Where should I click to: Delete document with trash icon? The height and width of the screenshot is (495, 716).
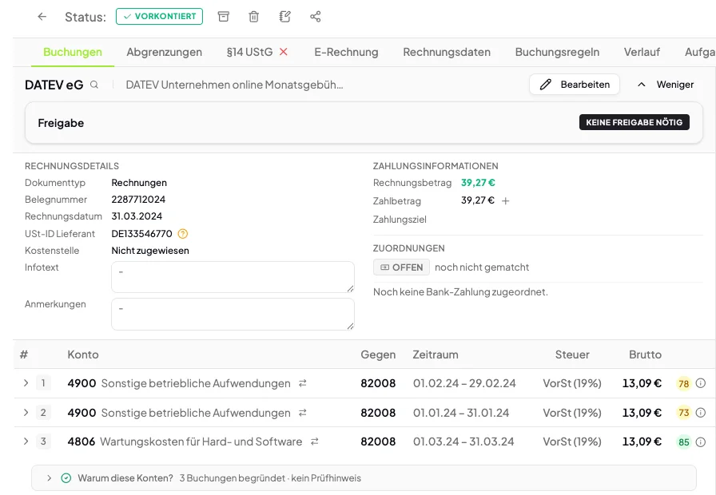(x=254, y=17)
